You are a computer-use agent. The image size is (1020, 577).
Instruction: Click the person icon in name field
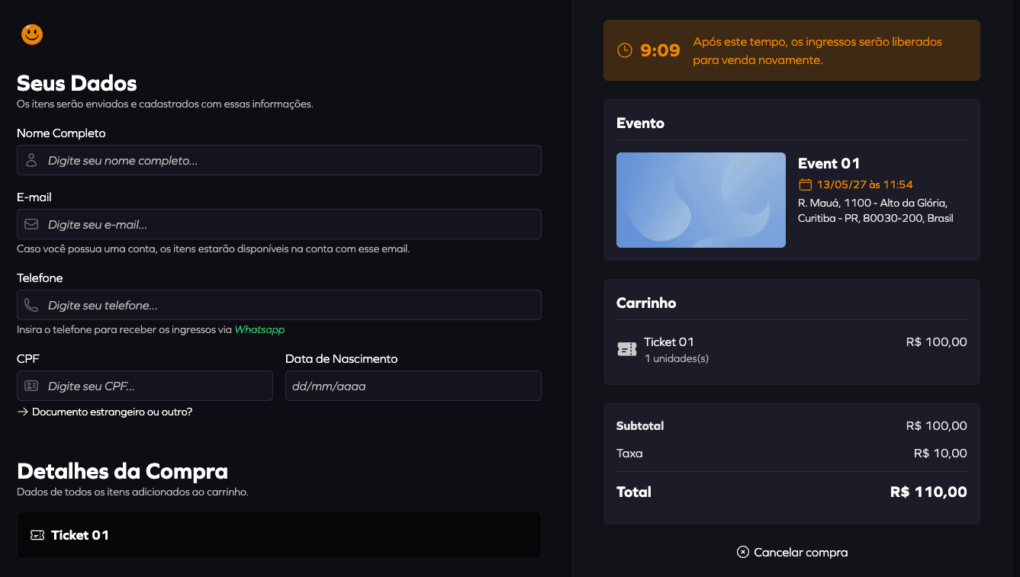[x=31, y=161]
